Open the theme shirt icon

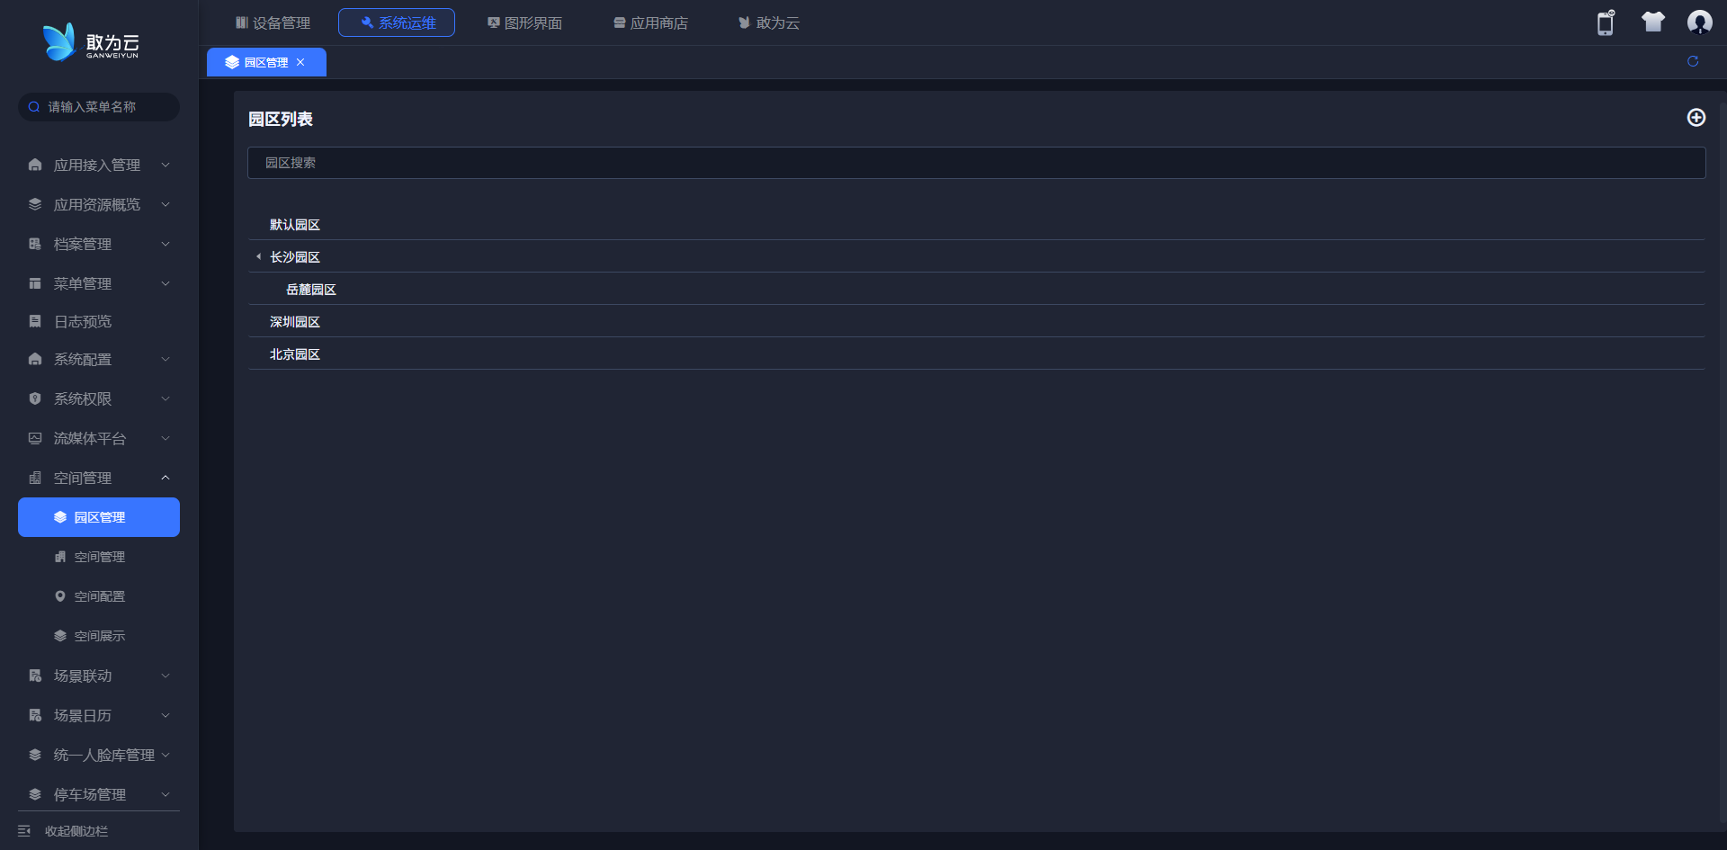(x=1653, y=22)
